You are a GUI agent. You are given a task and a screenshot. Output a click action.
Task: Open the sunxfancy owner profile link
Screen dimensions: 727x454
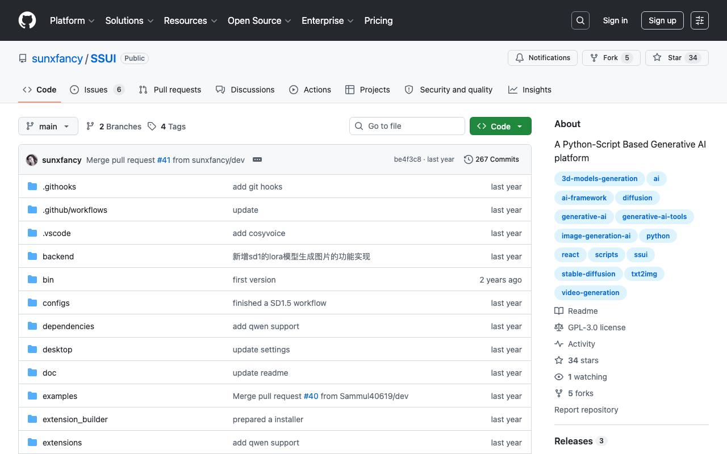57,58
